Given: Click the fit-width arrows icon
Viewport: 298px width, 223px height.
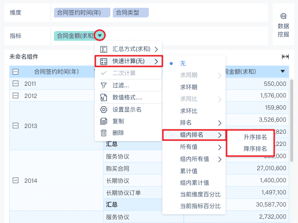Looking at the screenshot, I should coord(285,57).
